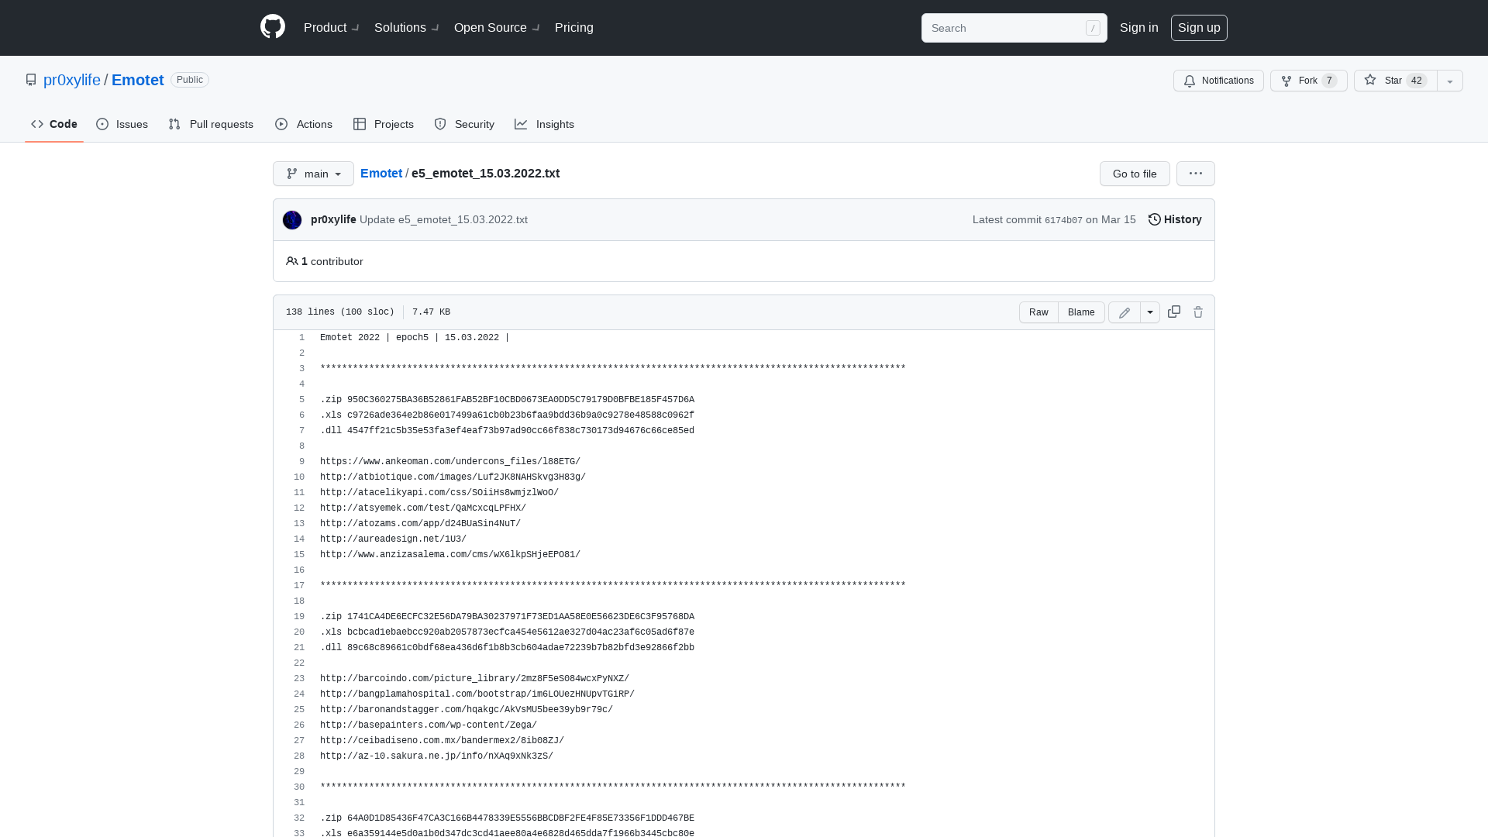The height and width of the screenshot is (837, 1488).
Task: Open the Pull requests tab
Action: [211, 124]
